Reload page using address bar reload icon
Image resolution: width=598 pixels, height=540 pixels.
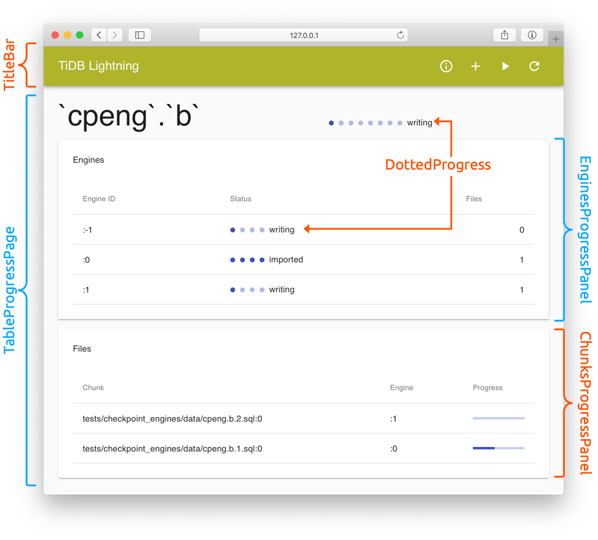pyautogui.click(x=400, y=35)
